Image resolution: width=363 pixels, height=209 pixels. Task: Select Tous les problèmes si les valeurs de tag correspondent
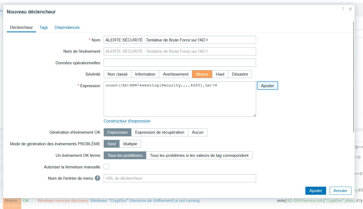tap(199, 155)
